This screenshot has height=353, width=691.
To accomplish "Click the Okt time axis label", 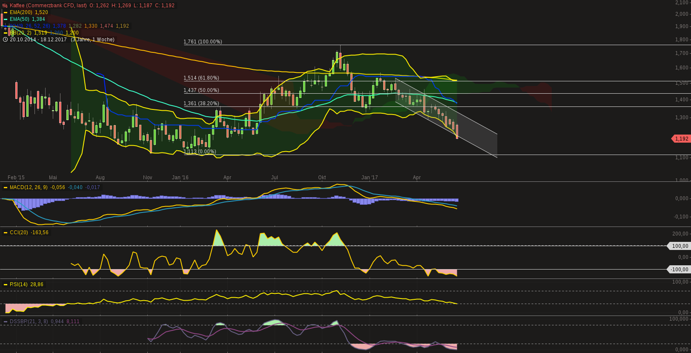I will 322,178.
